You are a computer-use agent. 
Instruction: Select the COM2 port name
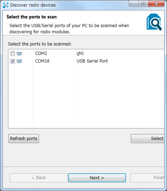tap(41, 53)
